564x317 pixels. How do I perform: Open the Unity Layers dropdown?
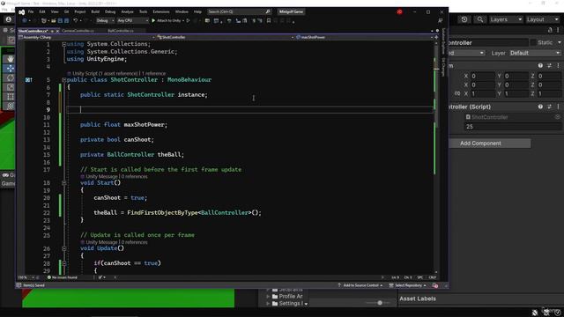pyautogui.click(x=505, y=19)
